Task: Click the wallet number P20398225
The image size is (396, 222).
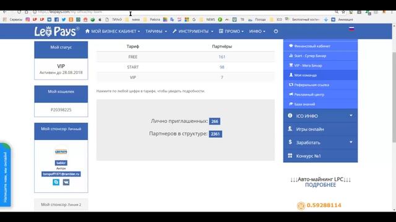Action: point(61,110)
